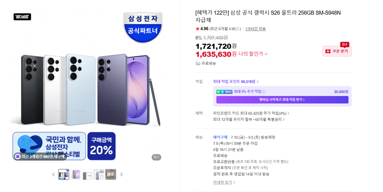
Task: Expand the 나의 할인가 dropdown arrow
Action: point(266,54)
